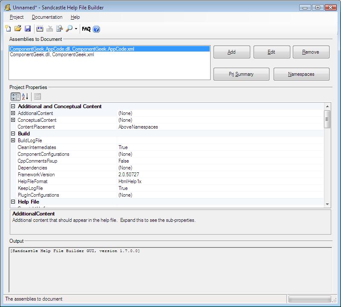Screen dimensions: 341x307
Task: Click the 'The assemblies to document' status text
Action: (34, 299)
